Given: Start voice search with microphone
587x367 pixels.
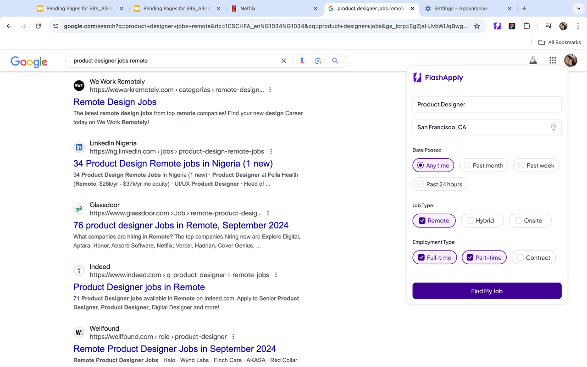Looking at the screenshot, I should (302, 61).
